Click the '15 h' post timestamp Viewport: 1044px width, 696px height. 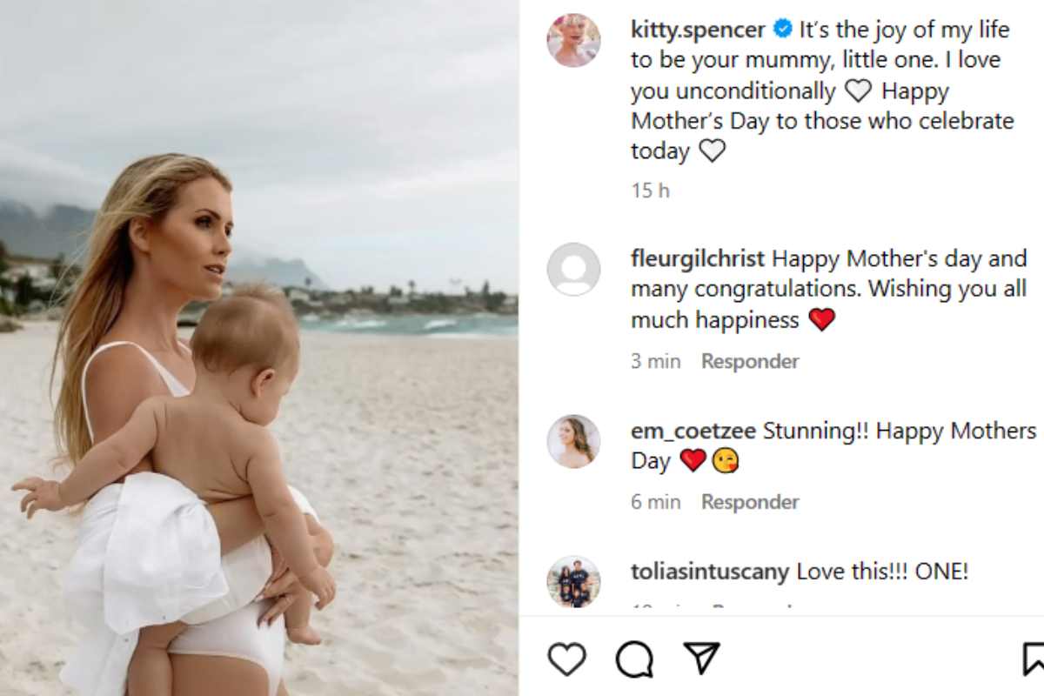(x=650, y=191)
